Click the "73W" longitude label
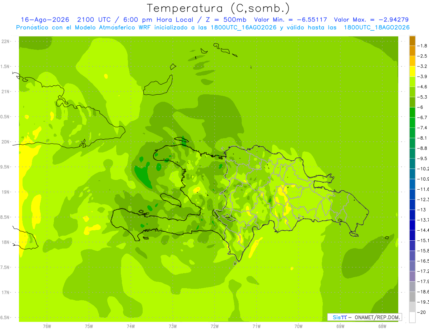 pyautogui.click(x=173, y=326)
